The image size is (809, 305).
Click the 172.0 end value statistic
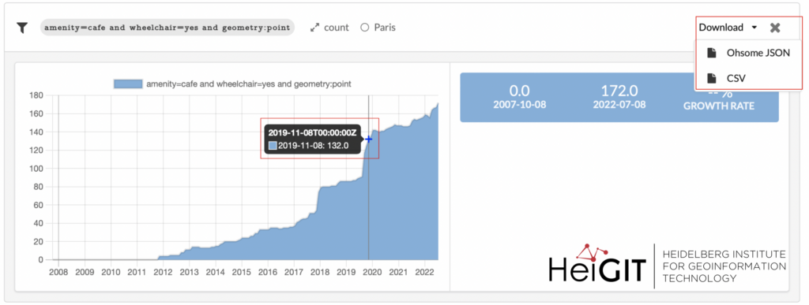click(619, 97)
